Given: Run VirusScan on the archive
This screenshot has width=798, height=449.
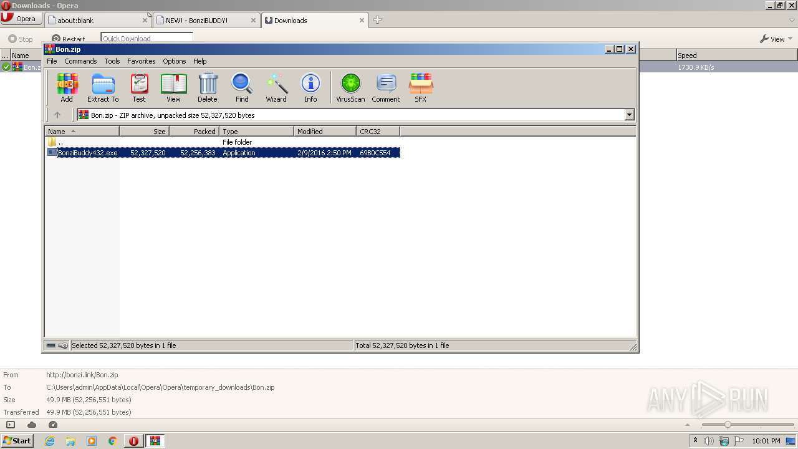Looking at the screenshot, I should 350,87.
